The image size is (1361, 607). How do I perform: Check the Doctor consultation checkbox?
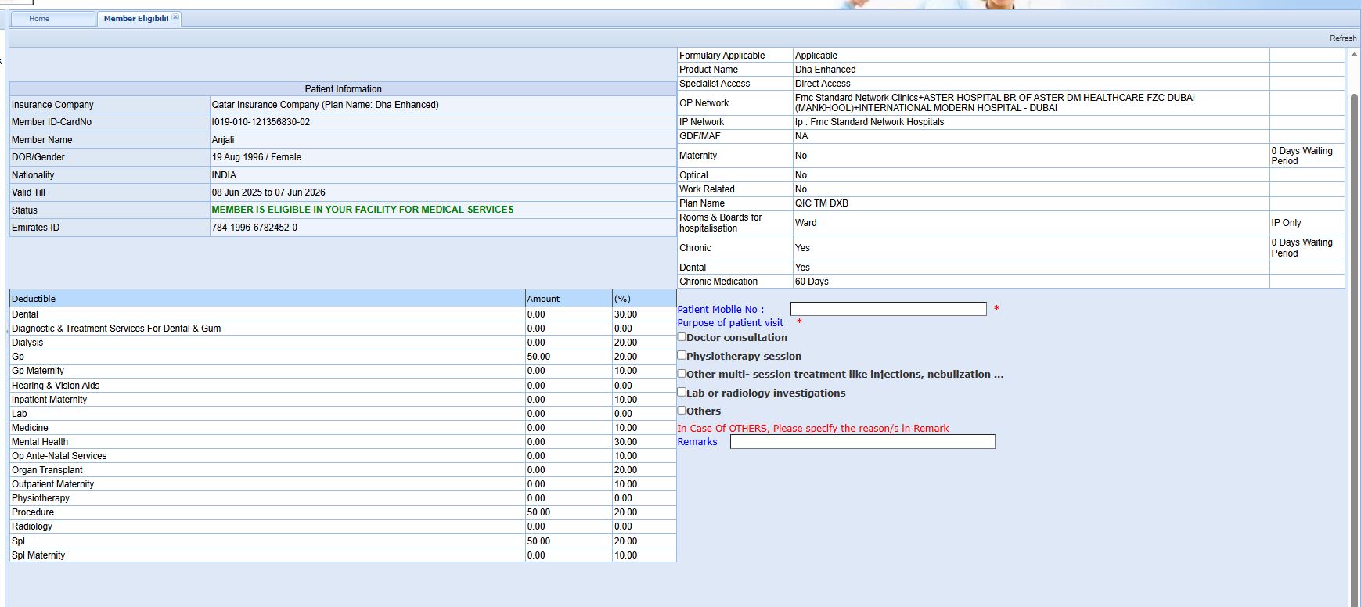click(x=682, y=337)
